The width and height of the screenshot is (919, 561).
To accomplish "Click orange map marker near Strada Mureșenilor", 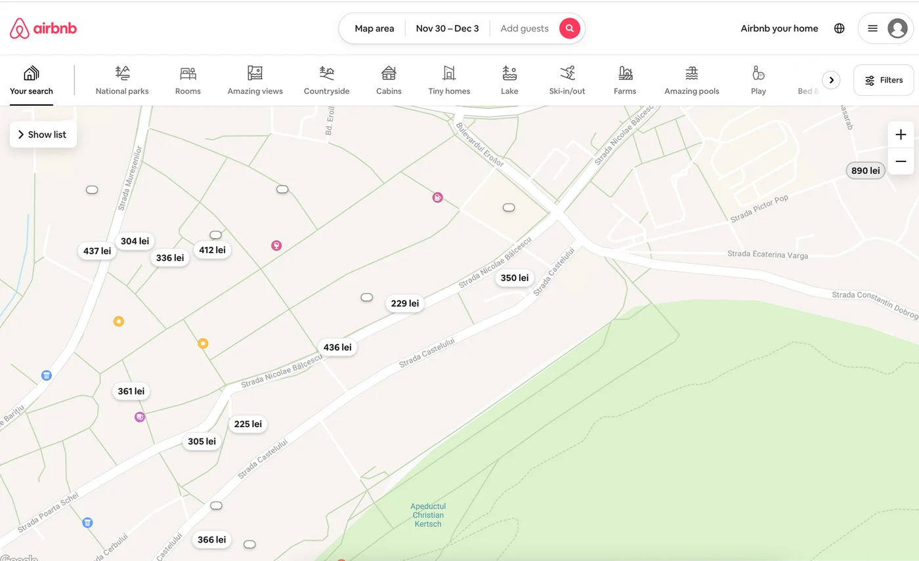I will tap(118, 322).
